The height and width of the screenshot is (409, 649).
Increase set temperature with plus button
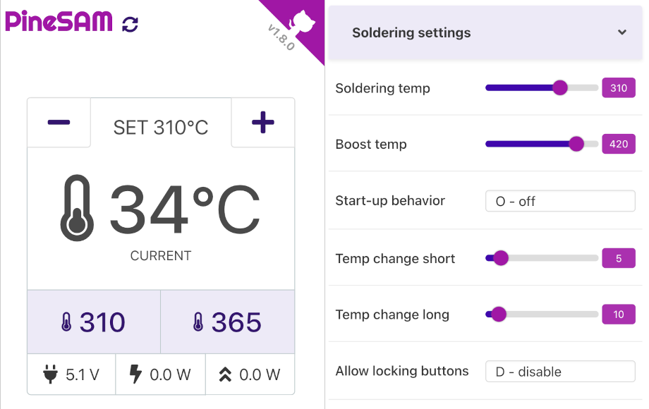coord(262,123)
